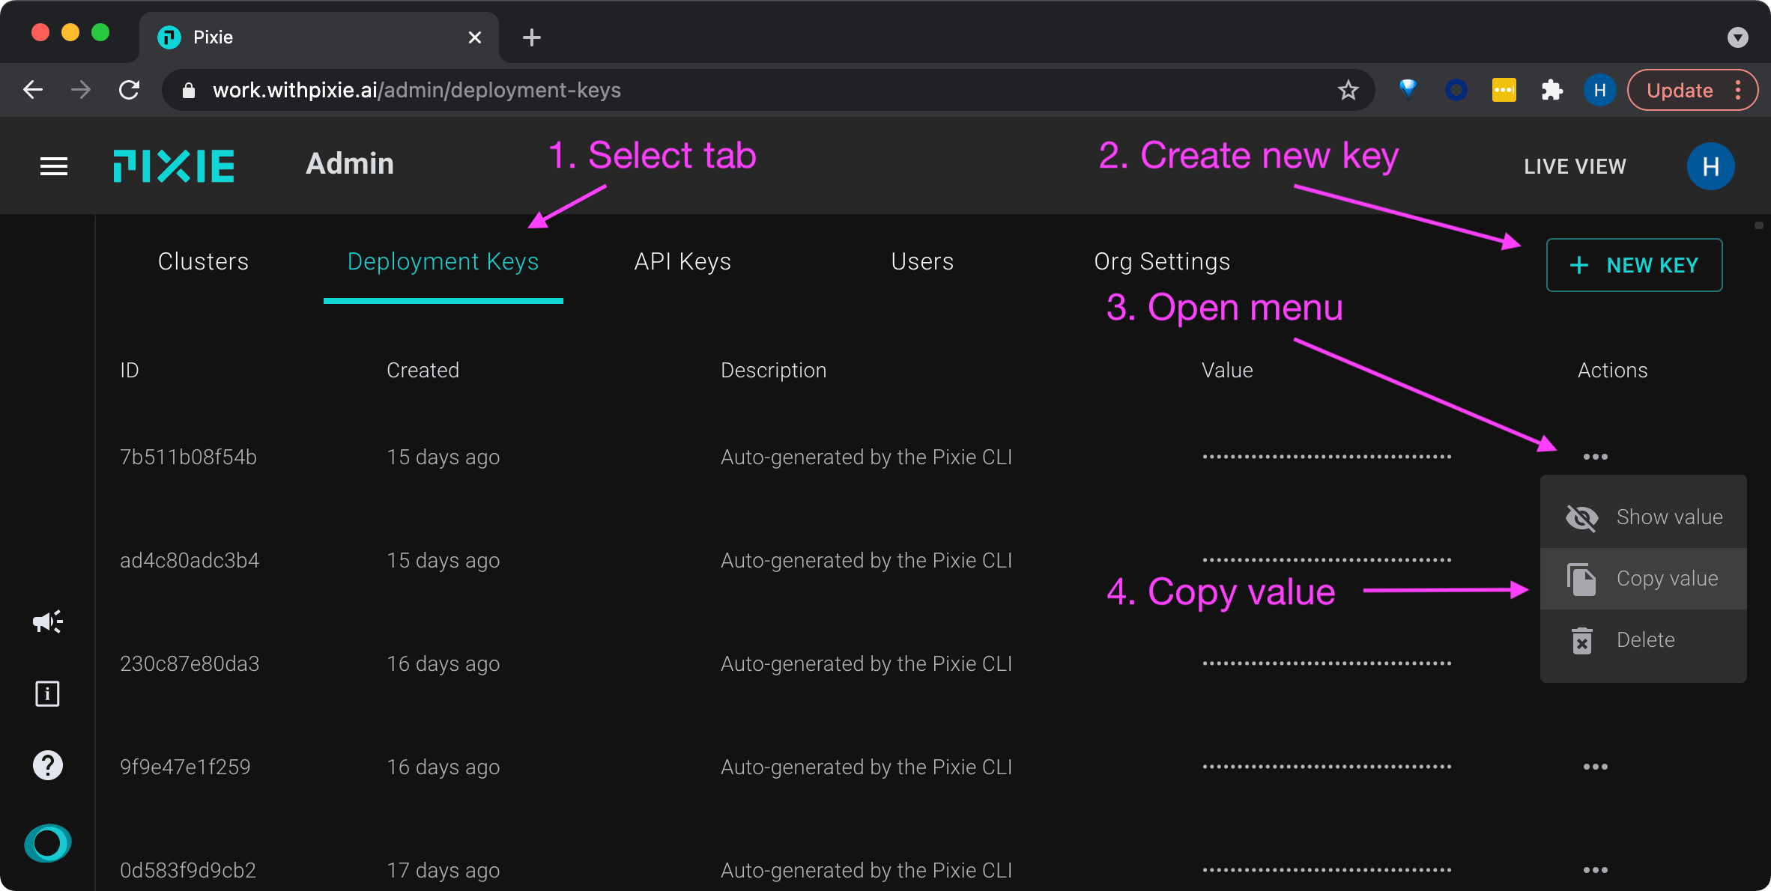Click description of key ad4c80adc3b4
This screenshot has height=891, width=1771.
(866, 560)
